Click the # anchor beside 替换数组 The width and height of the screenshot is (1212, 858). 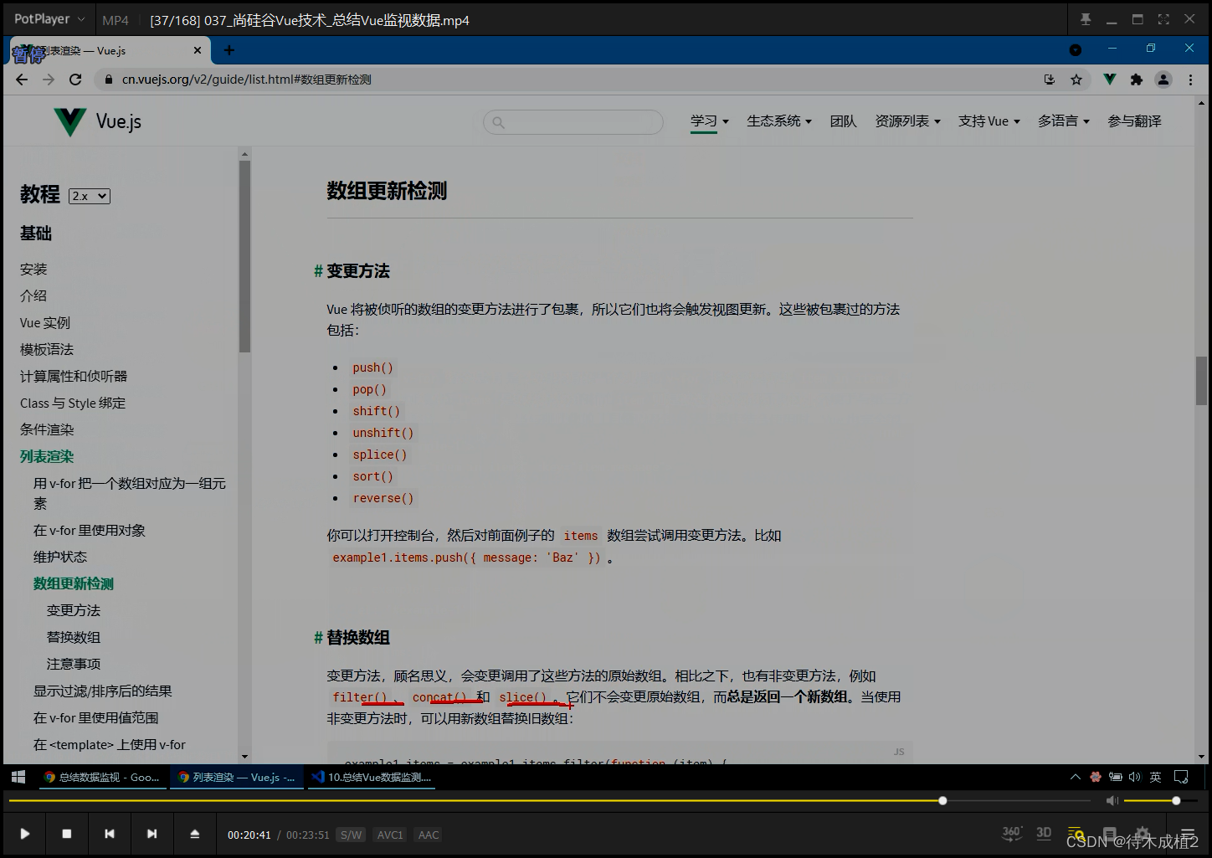point(318,638)
